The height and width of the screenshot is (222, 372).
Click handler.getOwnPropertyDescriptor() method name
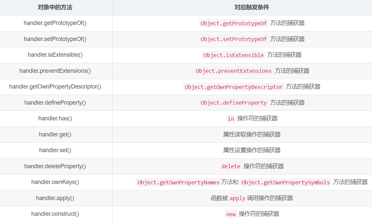55,87
